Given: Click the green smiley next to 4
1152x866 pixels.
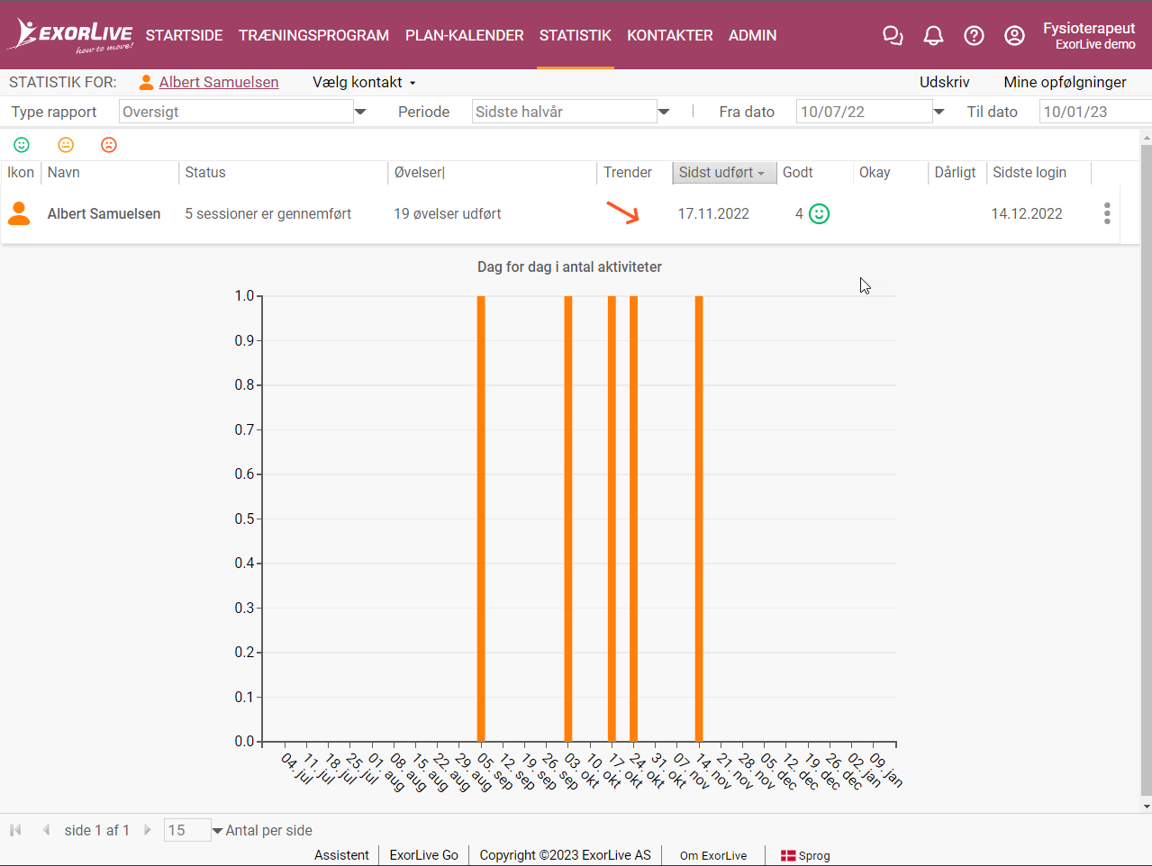Looking at the screenshot, I should point(819,213).
